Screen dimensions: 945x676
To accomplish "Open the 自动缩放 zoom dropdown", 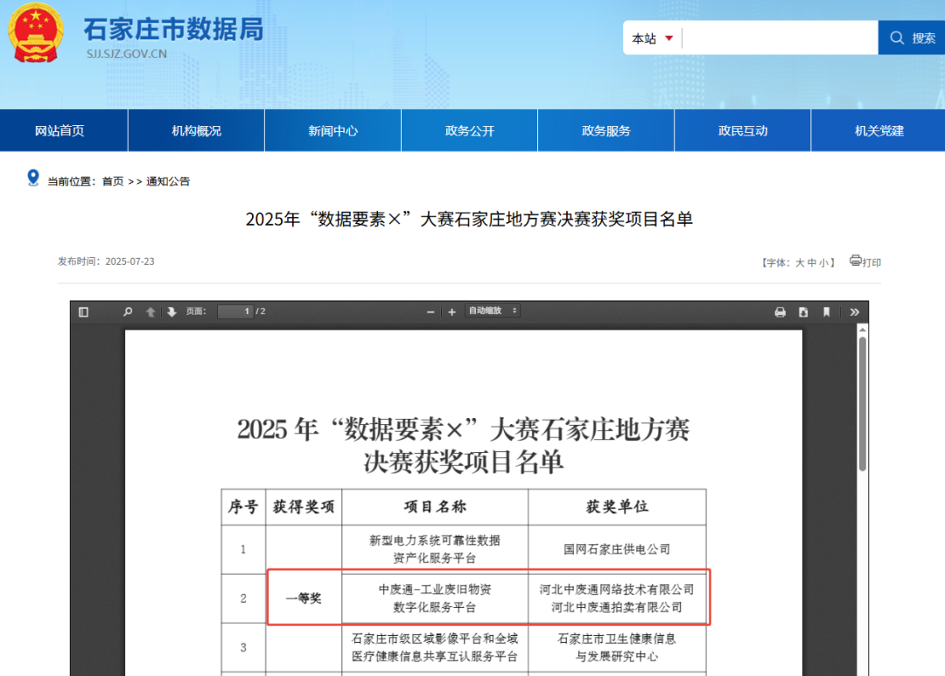I will (x=493, y=310).
